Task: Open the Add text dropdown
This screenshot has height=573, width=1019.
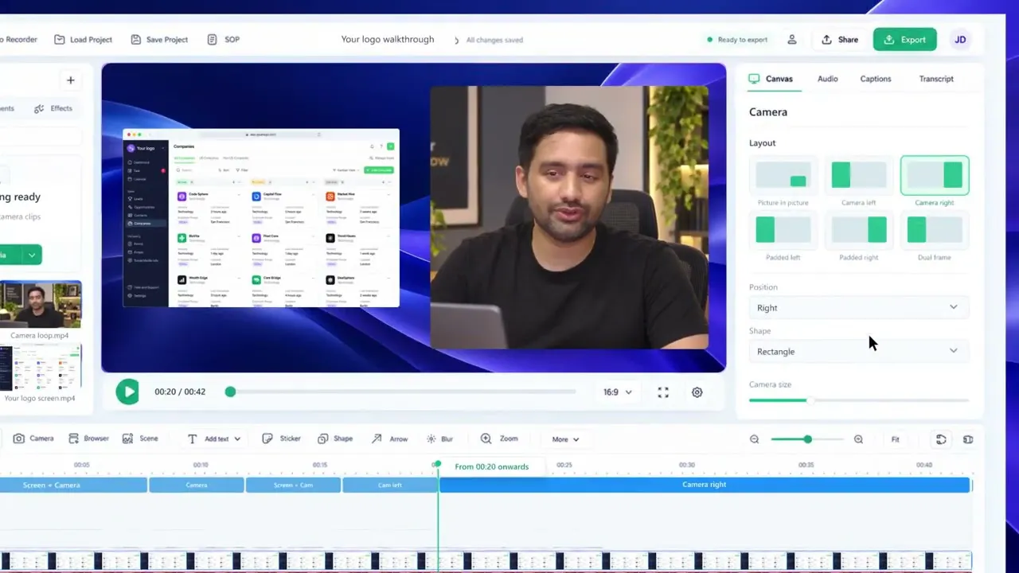Action: (214, 439)
